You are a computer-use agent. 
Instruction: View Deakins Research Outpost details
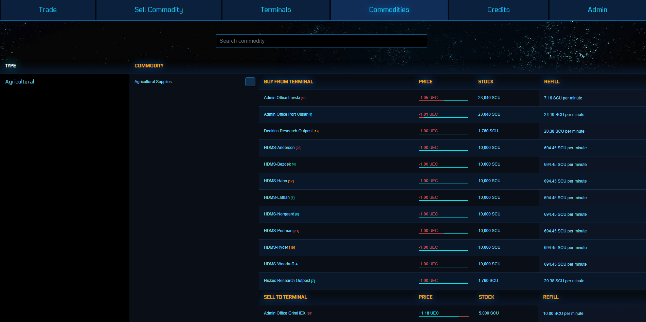coord(288,131)
